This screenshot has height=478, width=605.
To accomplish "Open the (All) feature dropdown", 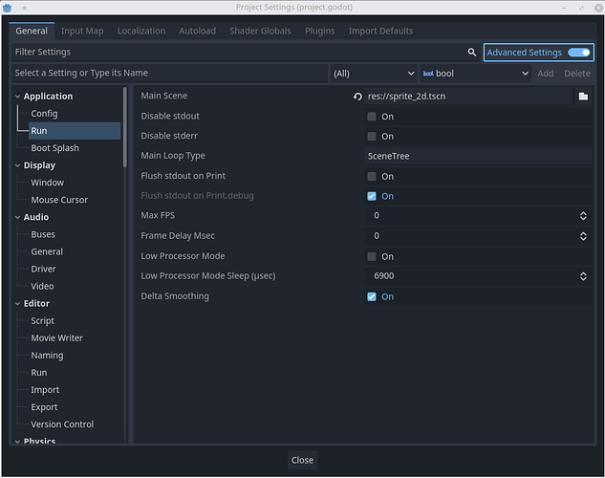I will pos(374,74).
